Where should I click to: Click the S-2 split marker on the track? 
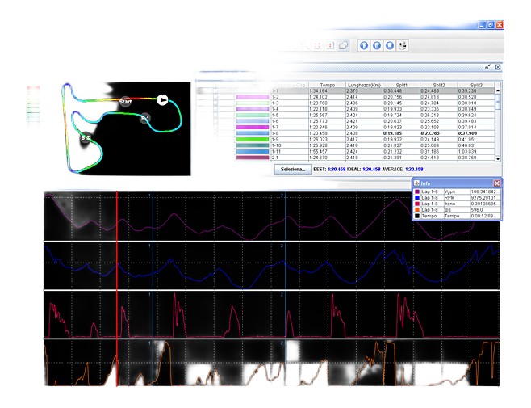(x=86, y=138)
